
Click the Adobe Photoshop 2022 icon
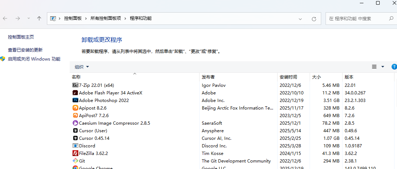(x=75, y=101)
